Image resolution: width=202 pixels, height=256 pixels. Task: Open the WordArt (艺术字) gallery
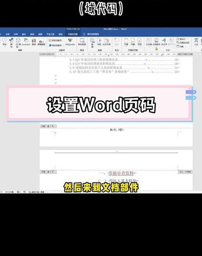[x=164, y=42]
